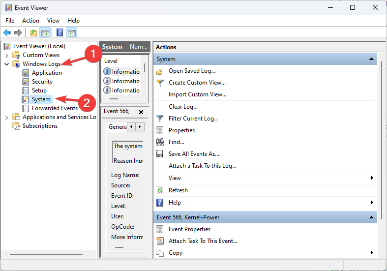Close the Event 566 preview pane
Image resolution: width=387 pixels, height=271 pixels.
point(141,112)
